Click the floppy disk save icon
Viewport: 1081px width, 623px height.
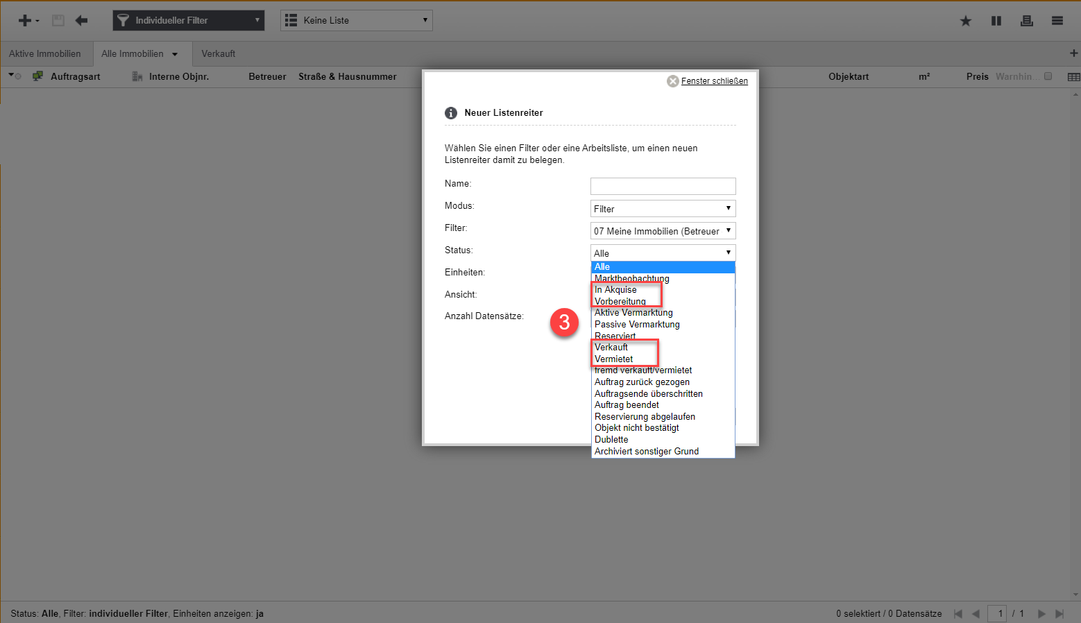pos(58,21)
